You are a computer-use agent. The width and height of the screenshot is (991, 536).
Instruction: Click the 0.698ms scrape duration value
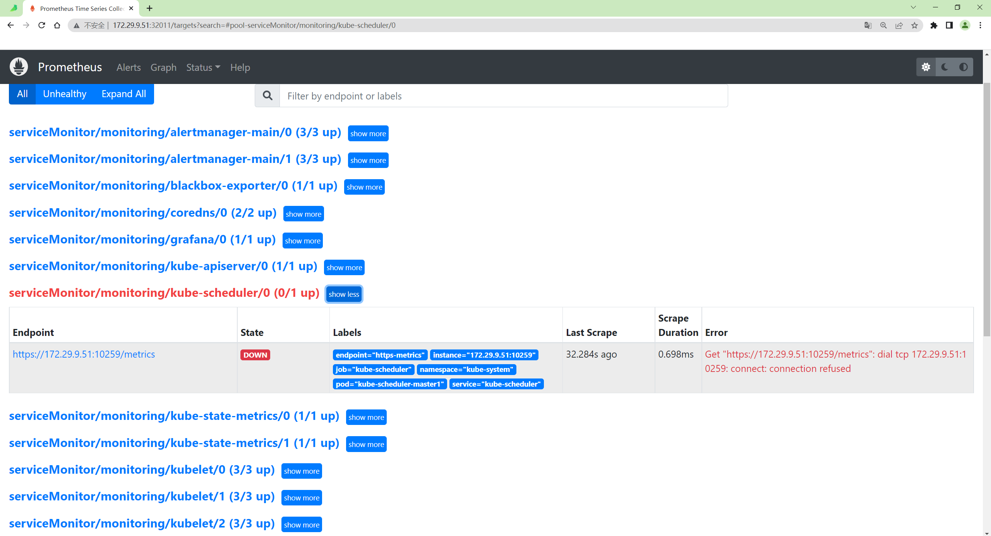pyautogui.click(x=676, y=354)
